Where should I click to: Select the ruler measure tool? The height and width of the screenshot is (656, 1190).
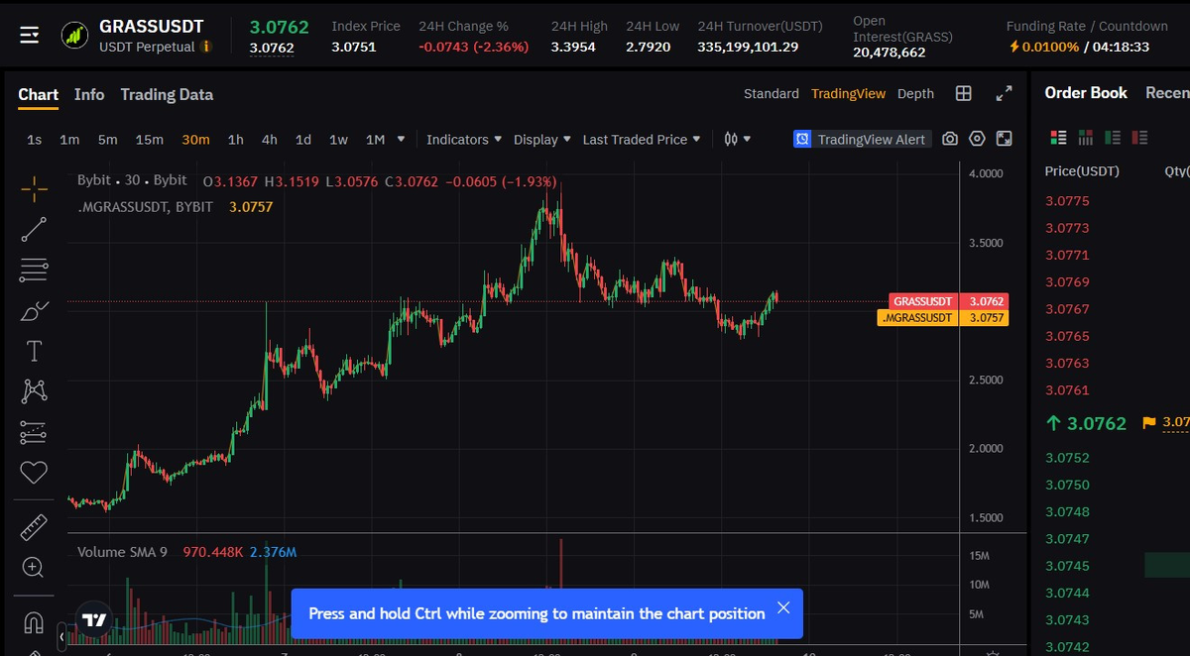34,527
